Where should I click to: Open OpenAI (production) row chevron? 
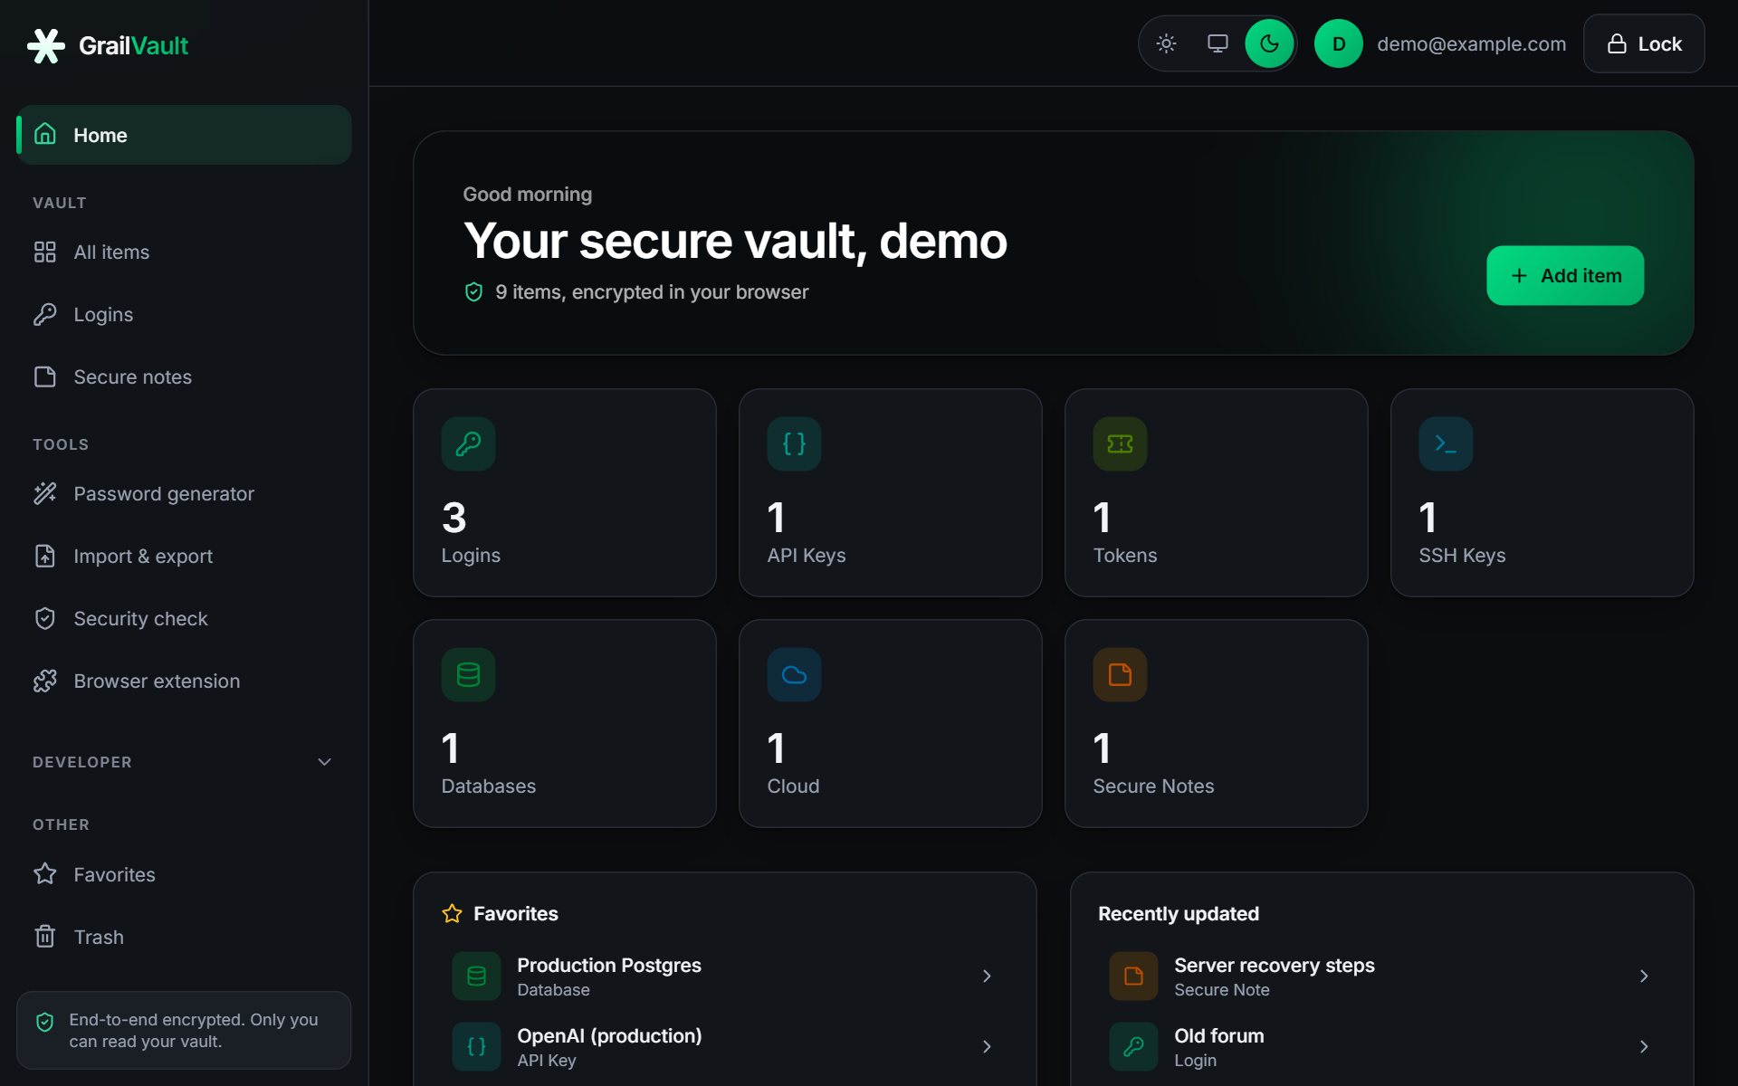[x=987, y=1046]
